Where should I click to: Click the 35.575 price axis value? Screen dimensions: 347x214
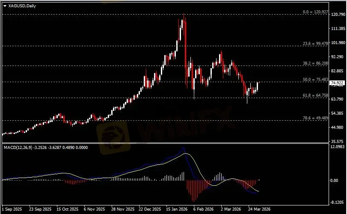coord(338,141)
